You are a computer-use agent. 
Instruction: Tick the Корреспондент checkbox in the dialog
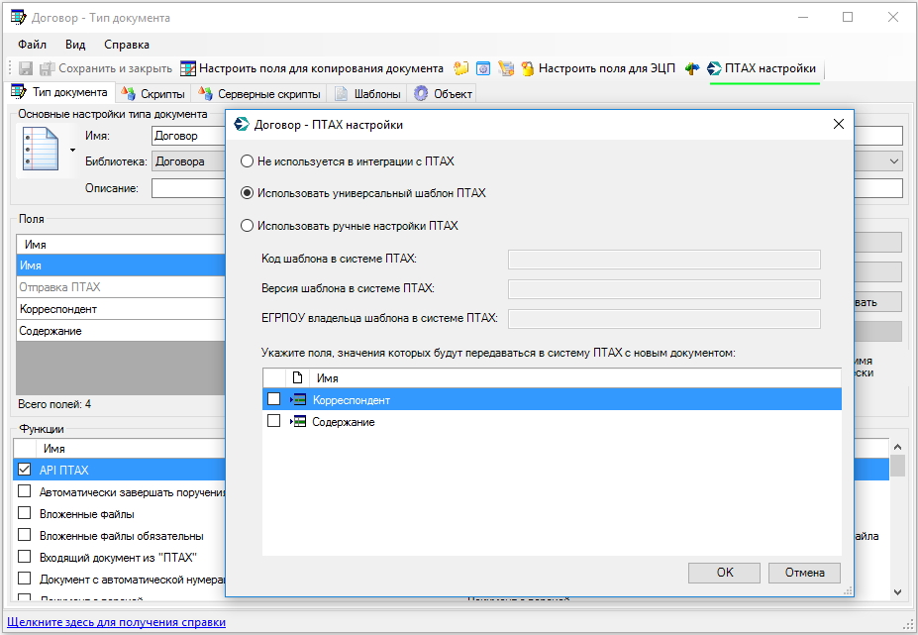[x=273, y=399]
